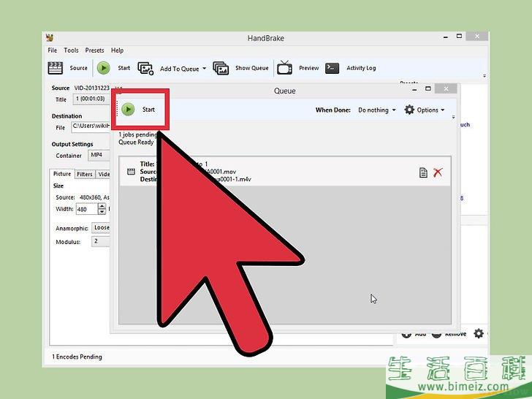Click the Source button label
The height and width of the screenshot is (399, 532).
pos(78,68)
